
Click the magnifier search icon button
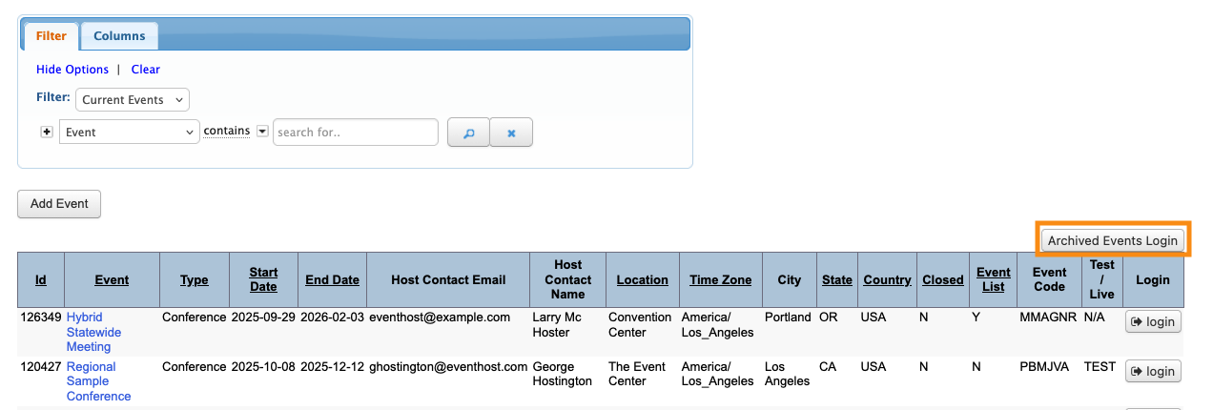468,133
